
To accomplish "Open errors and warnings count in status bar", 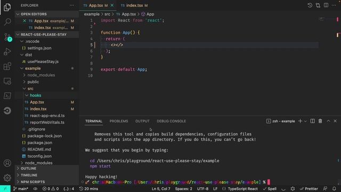I will (x=51, y=189).
